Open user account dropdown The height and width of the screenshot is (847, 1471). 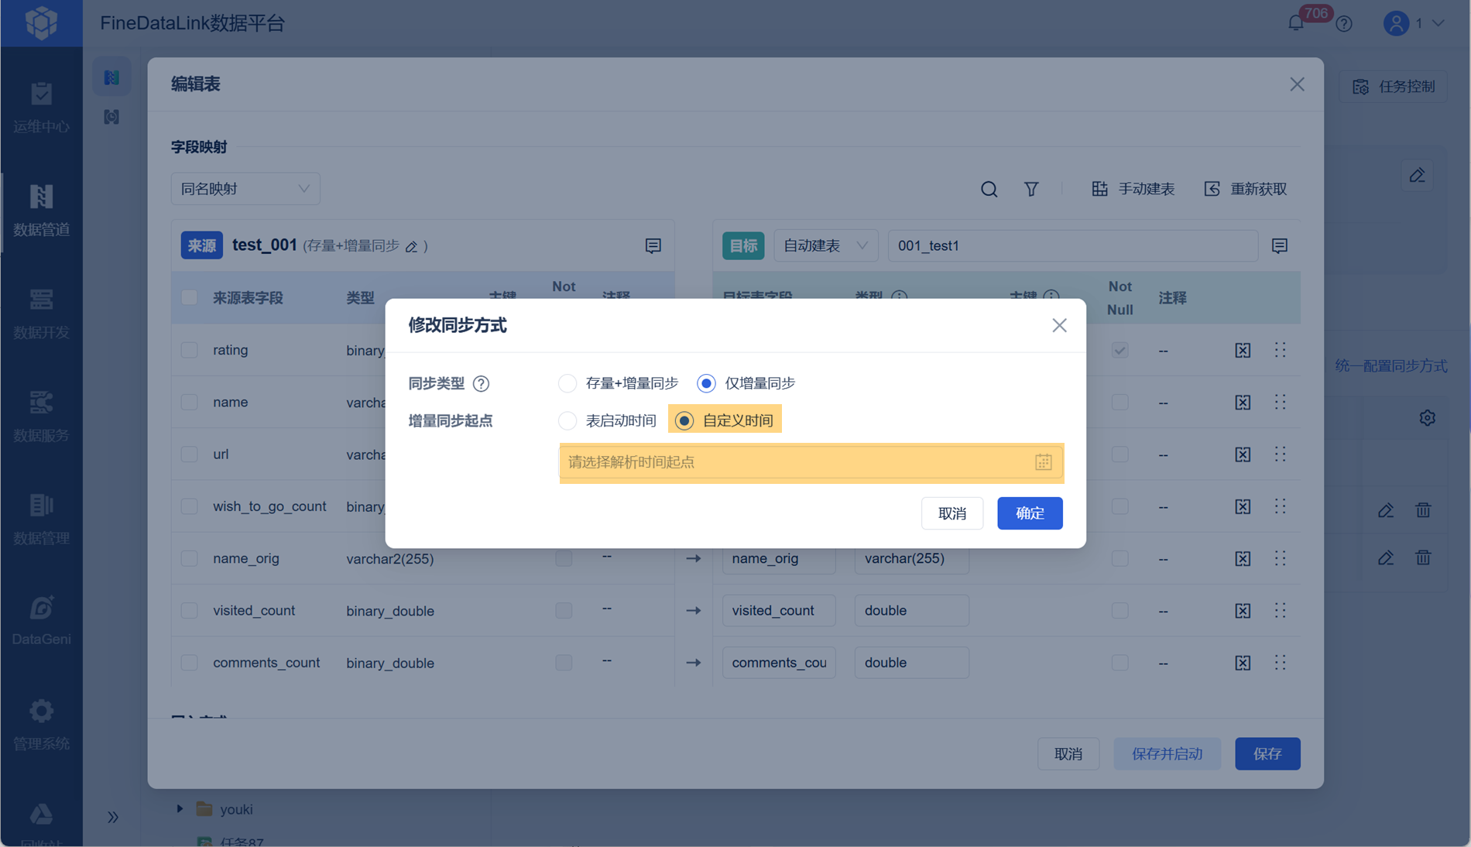click(x=1414, y=23)
